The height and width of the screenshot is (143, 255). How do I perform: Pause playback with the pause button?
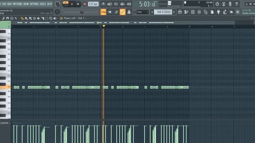(x=72, y=4)
